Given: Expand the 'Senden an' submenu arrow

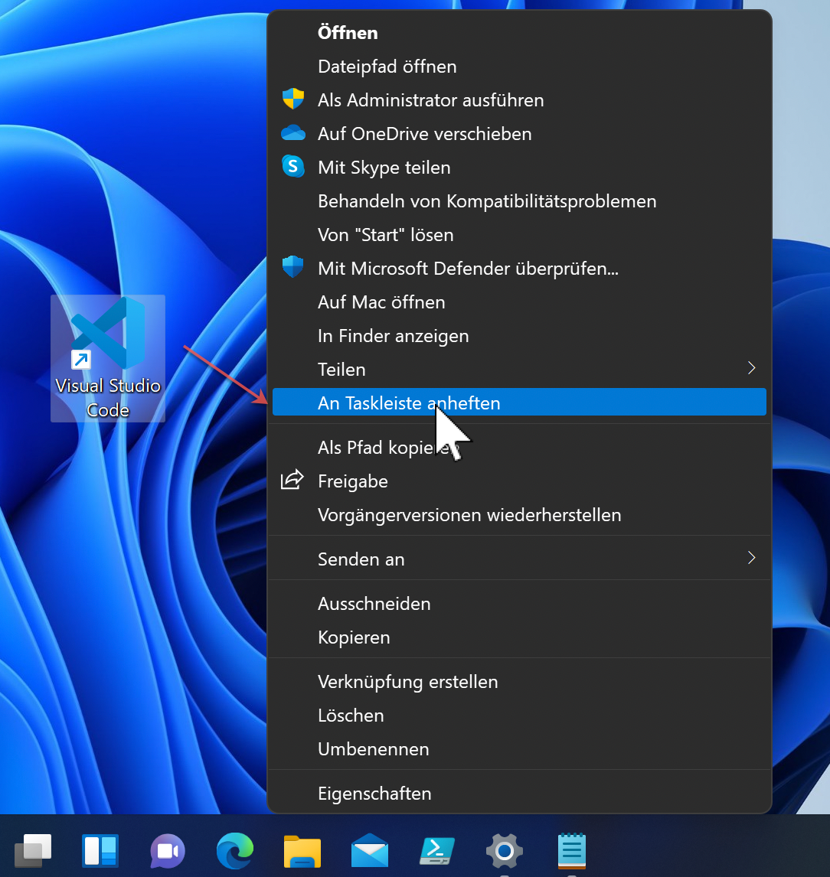Looking at the screenshot, I should 751,558.
